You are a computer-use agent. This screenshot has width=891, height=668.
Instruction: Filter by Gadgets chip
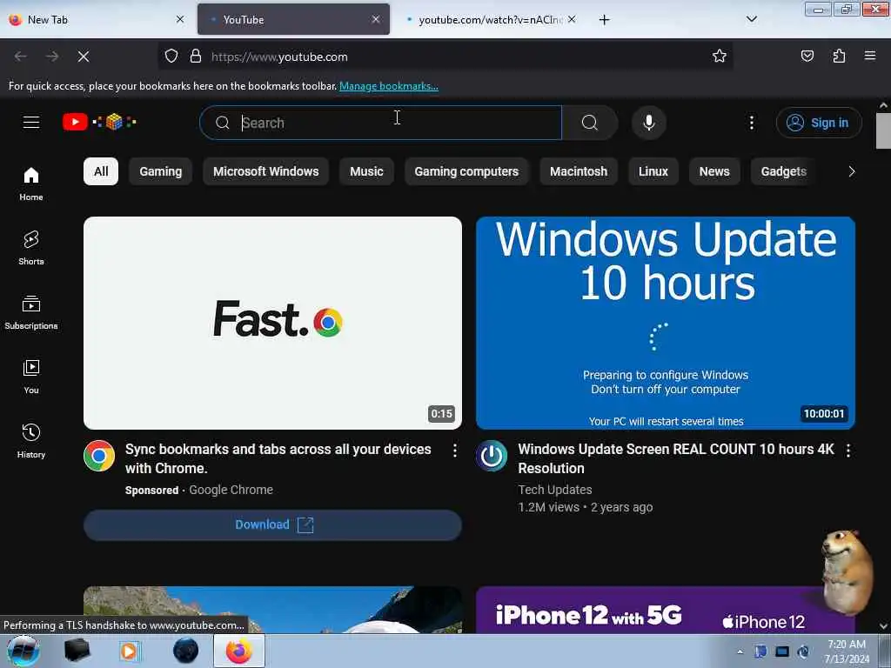point(784,171)
